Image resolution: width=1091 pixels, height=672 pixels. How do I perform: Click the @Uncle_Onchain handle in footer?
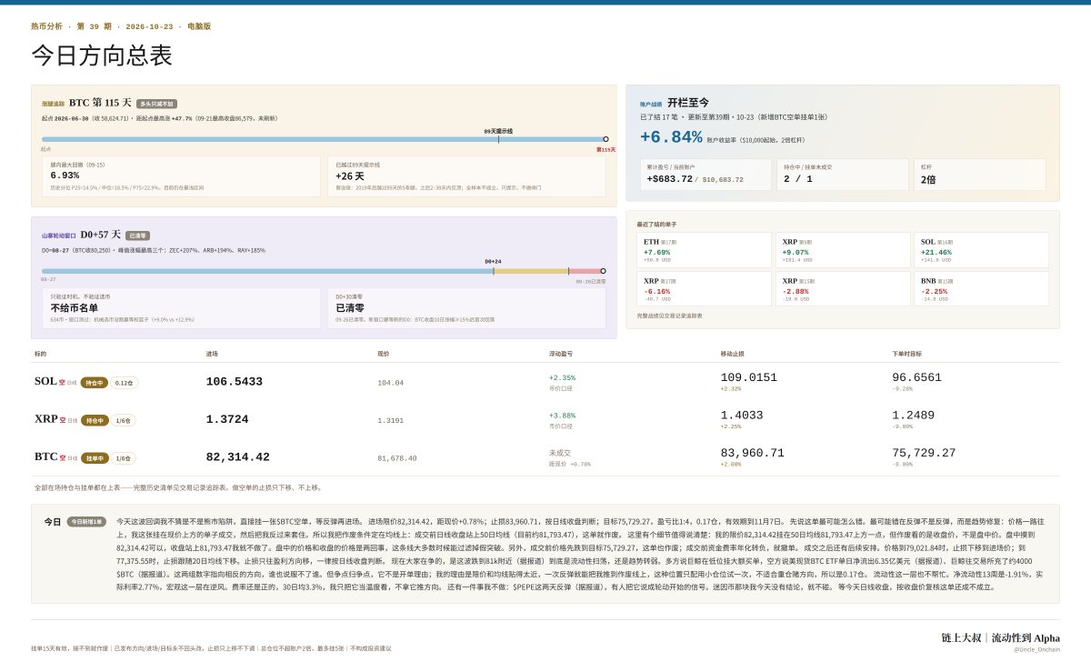point(1036,649)
